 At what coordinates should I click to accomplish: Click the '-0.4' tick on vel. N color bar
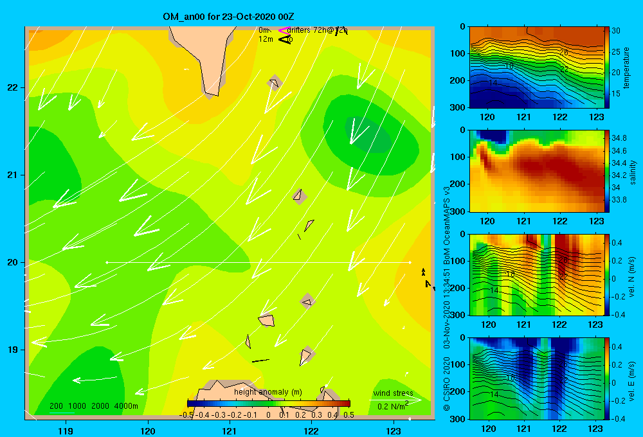pyautogui.click(x=619, y=315)
